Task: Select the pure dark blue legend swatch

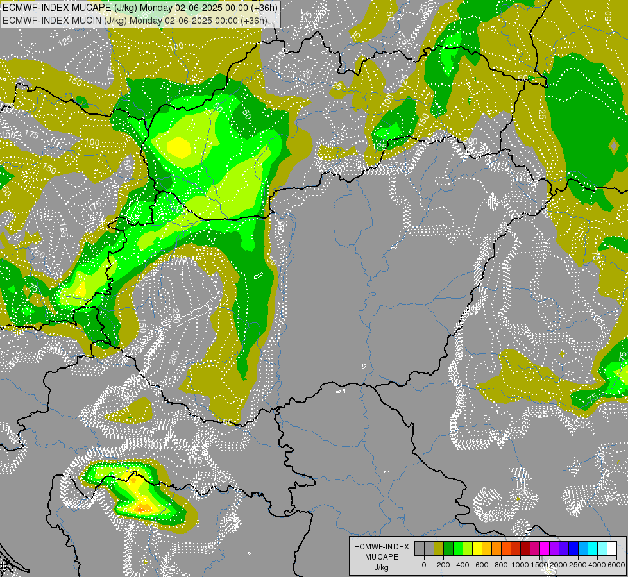Action: (x=573, y=548)
